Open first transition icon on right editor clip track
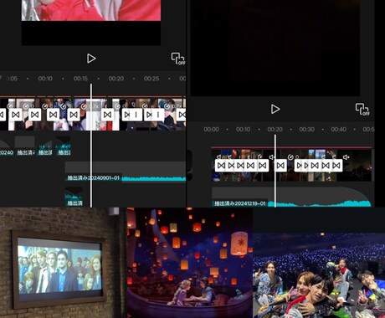The width and height of the screenshot is (385, 318). click(x=221, y=166)
